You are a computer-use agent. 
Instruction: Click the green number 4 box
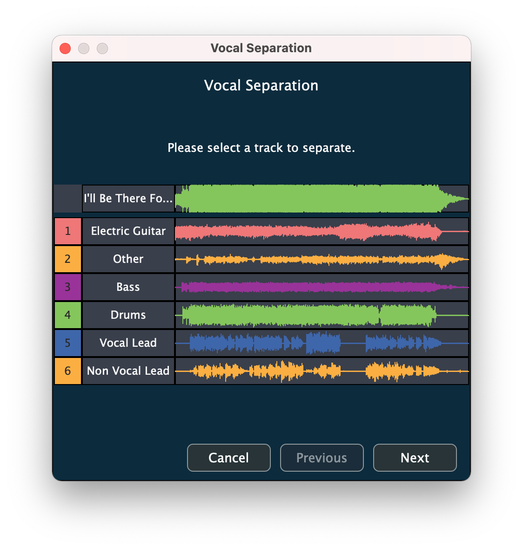(68, 315)
